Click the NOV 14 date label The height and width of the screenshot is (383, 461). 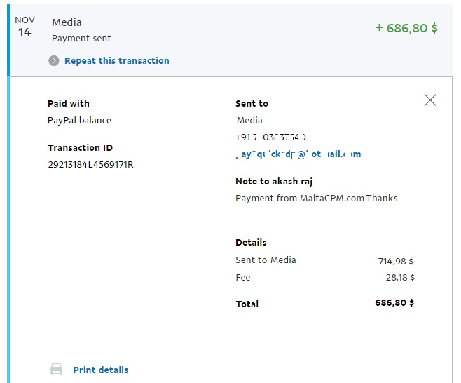pyautogui.click(x=25, y=27)
